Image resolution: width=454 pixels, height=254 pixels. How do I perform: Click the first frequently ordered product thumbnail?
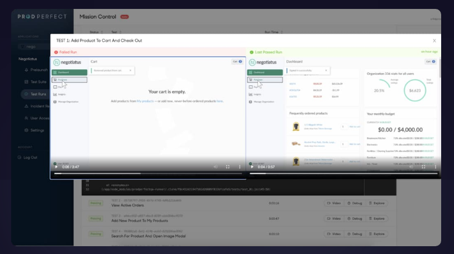click(x=295, y=126)
